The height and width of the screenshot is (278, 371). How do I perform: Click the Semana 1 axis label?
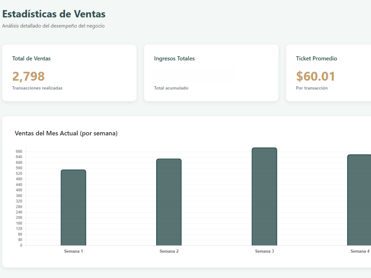(73, 251)
